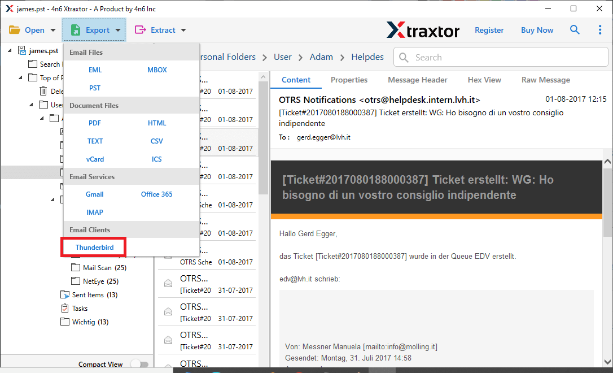Click the Open folder icon
Screen dimensions: 613x373
point(15,30)
